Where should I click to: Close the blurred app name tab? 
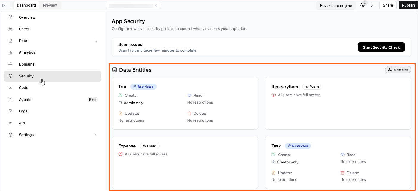pos(156,5)
